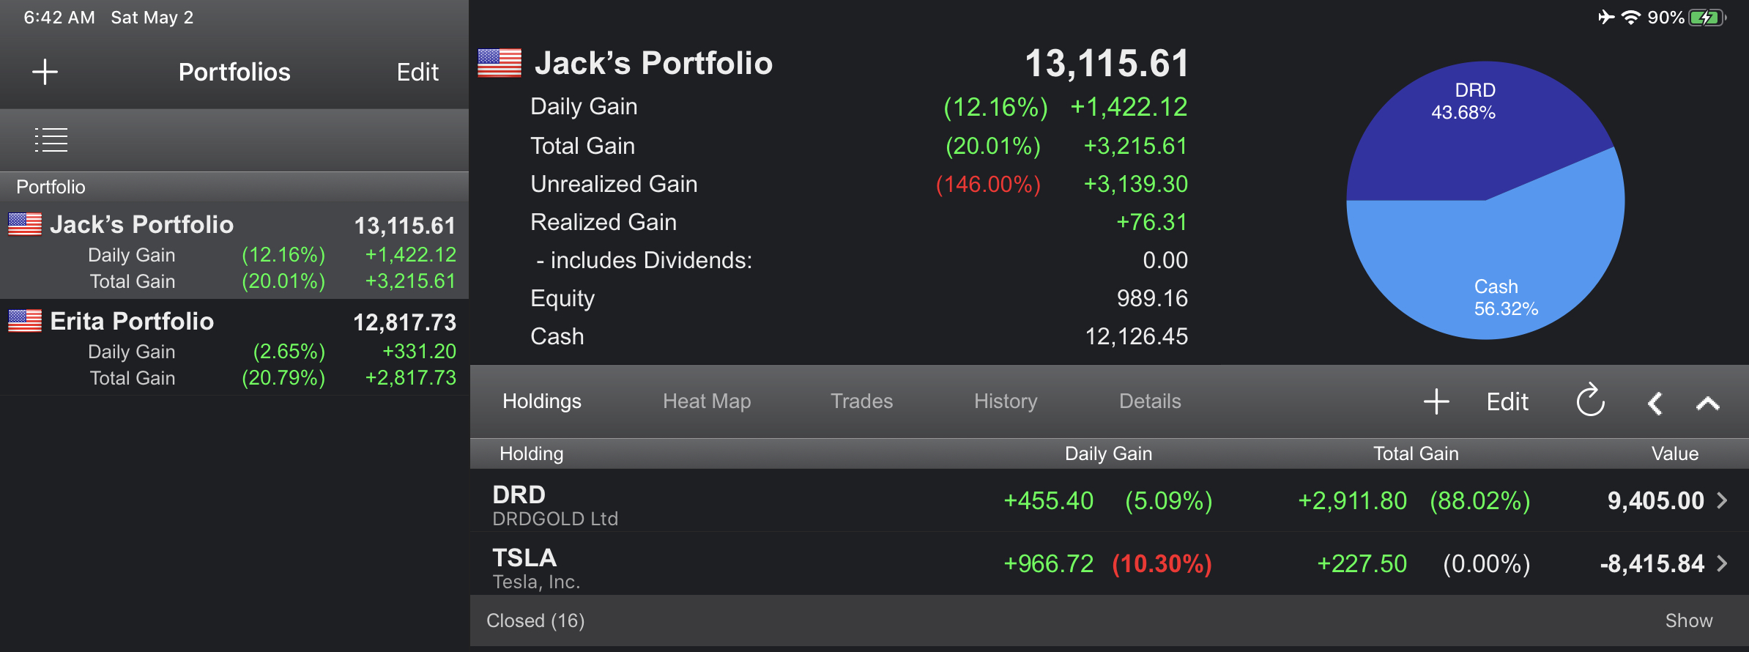The image size is (1749, 652).
Task: Switch to the Heat Map tab
Action: (x=707, y=401)
